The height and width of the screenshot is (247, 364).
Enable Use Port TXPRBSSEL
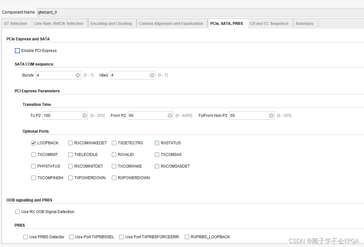point(71,237)
